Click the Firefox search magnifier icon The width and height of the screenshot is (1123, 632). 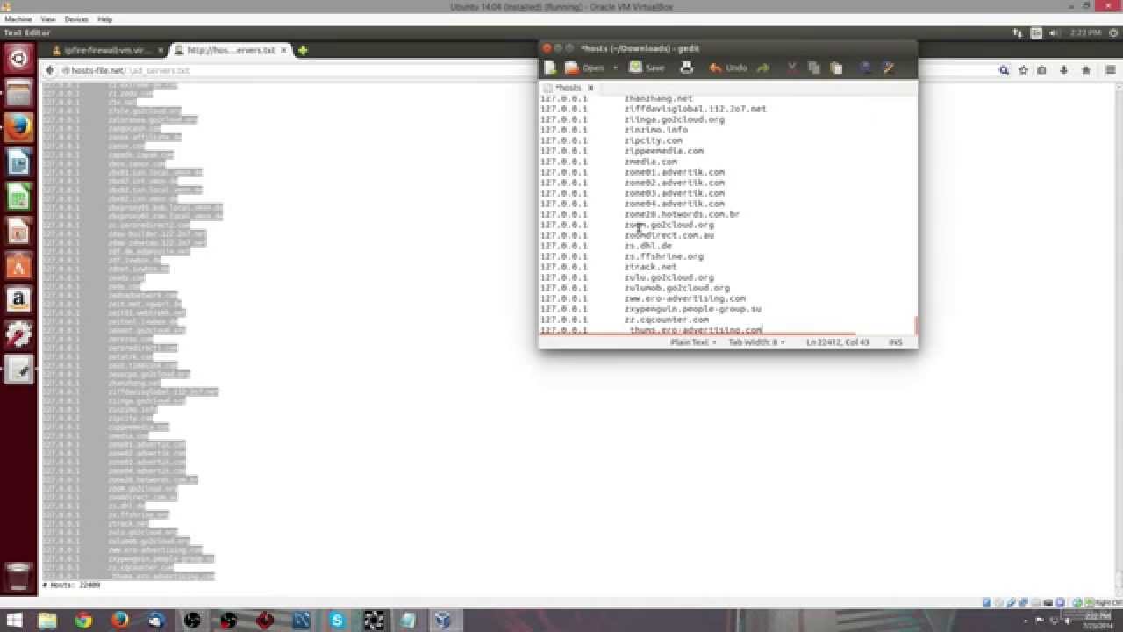click(1005, 70)
